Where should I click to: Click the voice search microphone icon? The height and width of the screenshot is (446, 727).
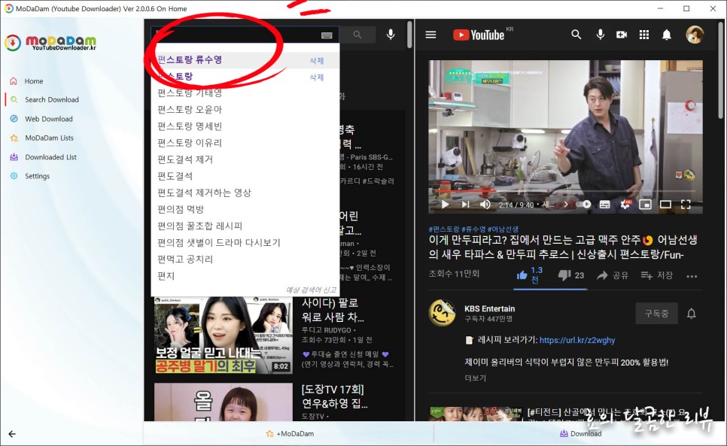tap(391, 35)
